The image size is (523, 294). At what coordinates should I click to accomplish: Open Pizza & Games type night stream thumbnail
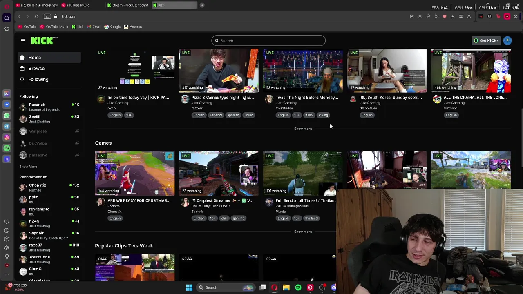219,71
